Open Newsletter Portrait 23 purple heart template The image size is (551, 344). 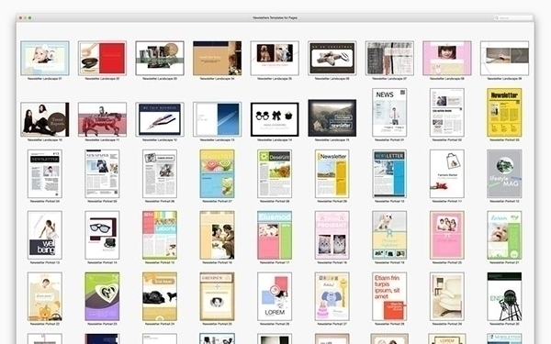point(102,296)
